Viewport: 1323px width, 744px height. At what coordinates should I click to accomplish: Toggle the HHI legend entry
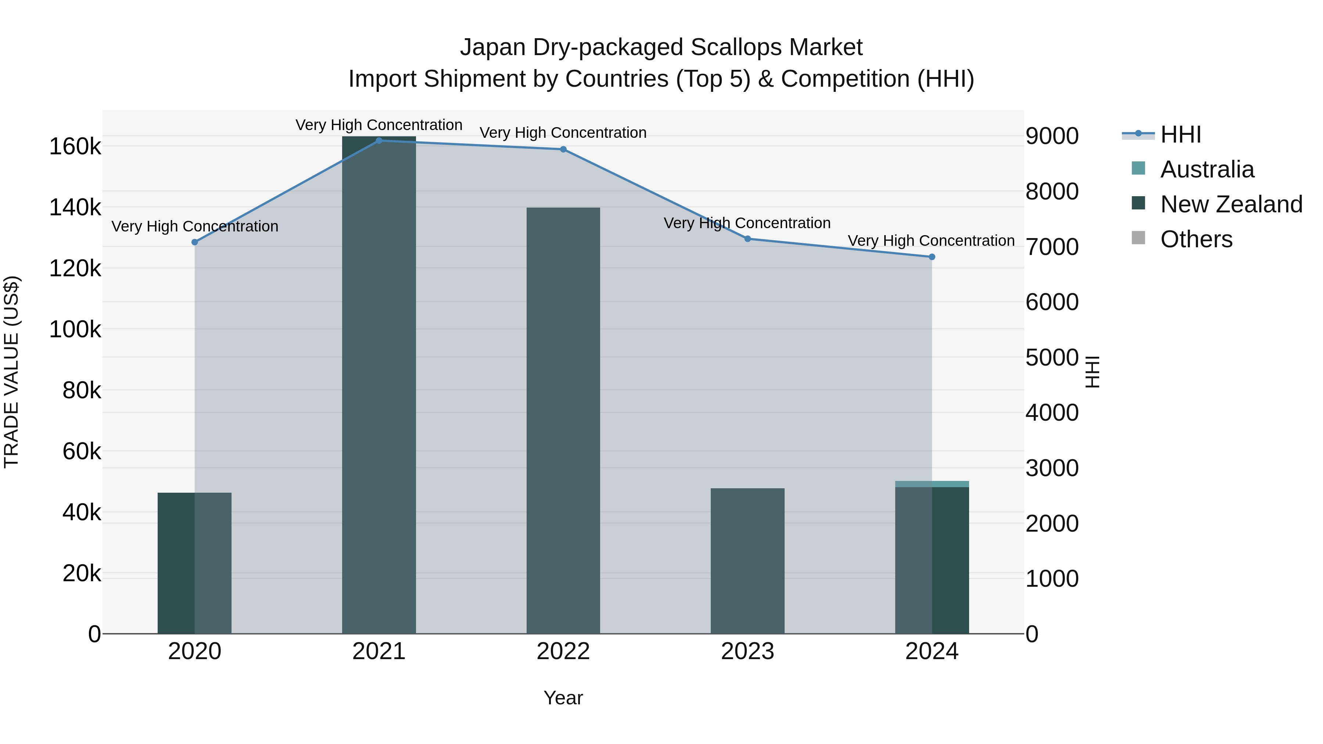1162,134
